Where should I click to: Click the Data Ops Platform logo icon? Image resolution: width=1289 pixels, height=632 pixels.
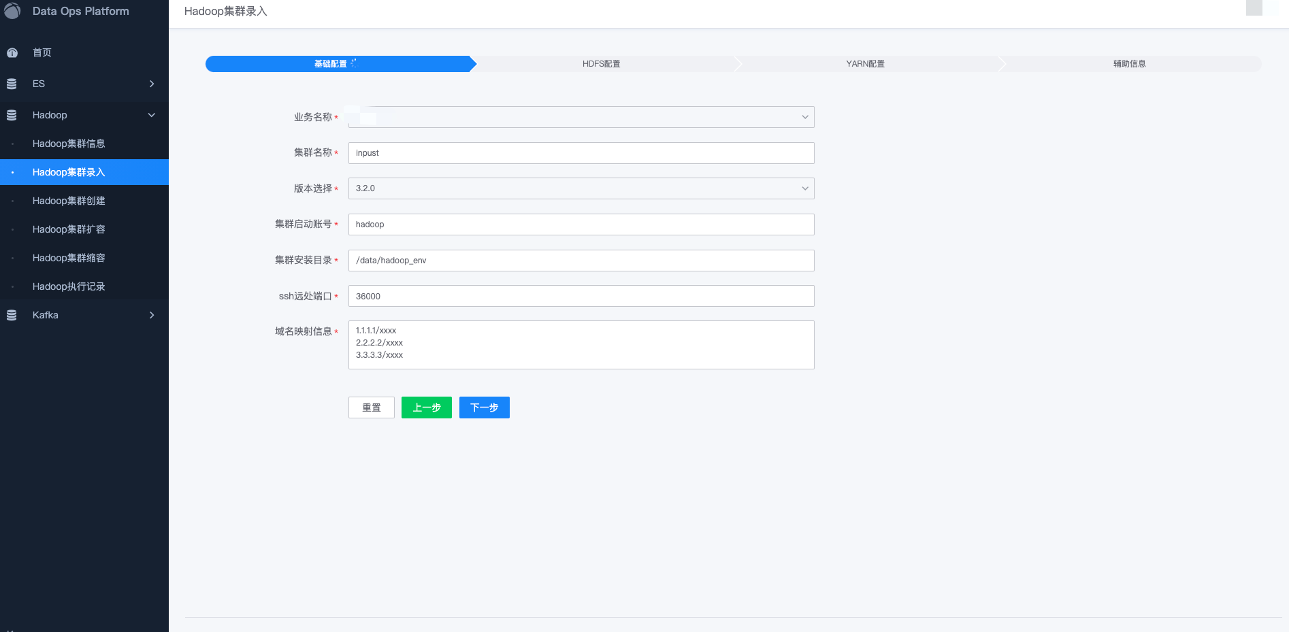(12, 11)
